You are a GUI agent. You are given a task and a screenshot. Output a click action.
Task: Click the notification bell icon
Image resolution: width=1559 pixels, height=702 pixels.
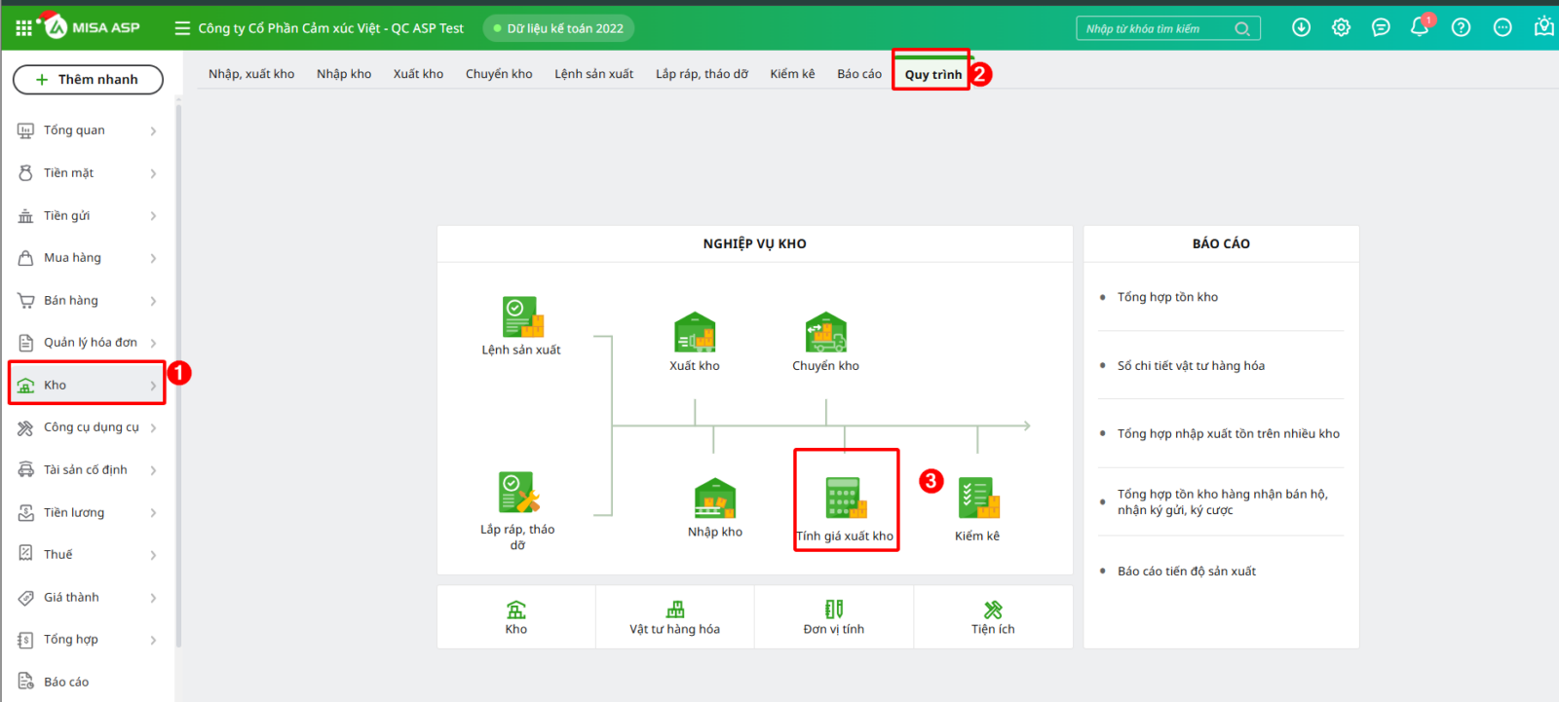(1420, 27)
